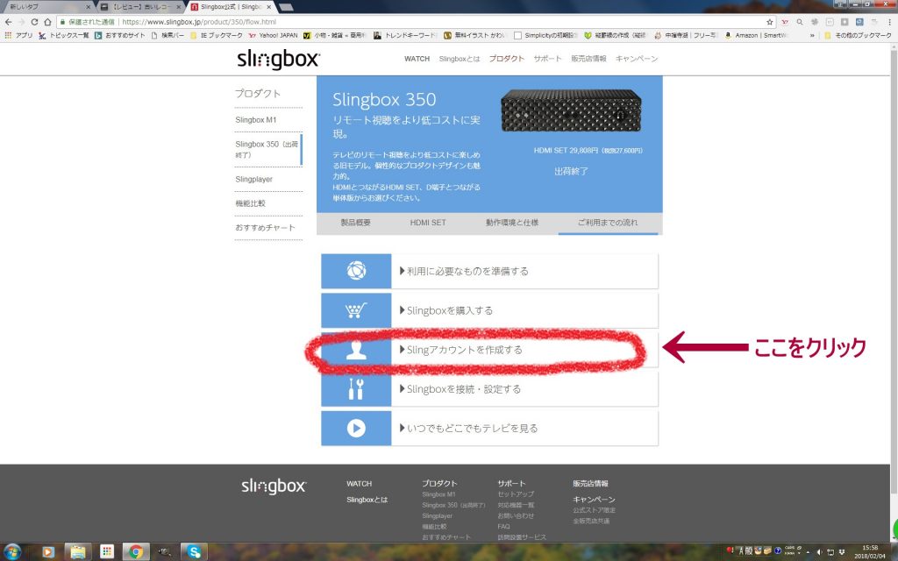Reload the page with the browser refresh button
898x561 pixels.
(35, 22)
